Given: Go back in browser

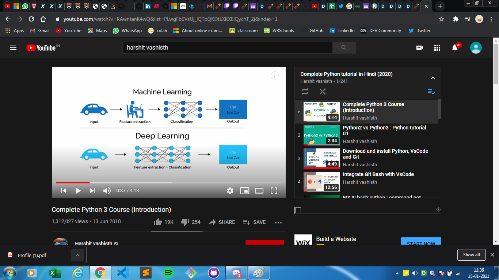Looking at the screenshot, I should pos(8,19).
